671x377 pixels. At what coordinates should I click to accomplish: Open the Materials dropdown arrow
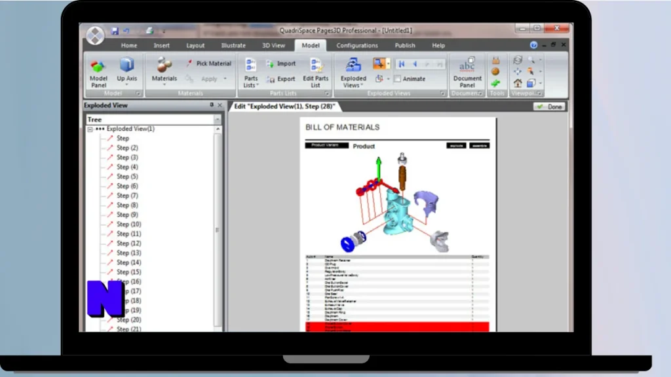coord(164,84)
